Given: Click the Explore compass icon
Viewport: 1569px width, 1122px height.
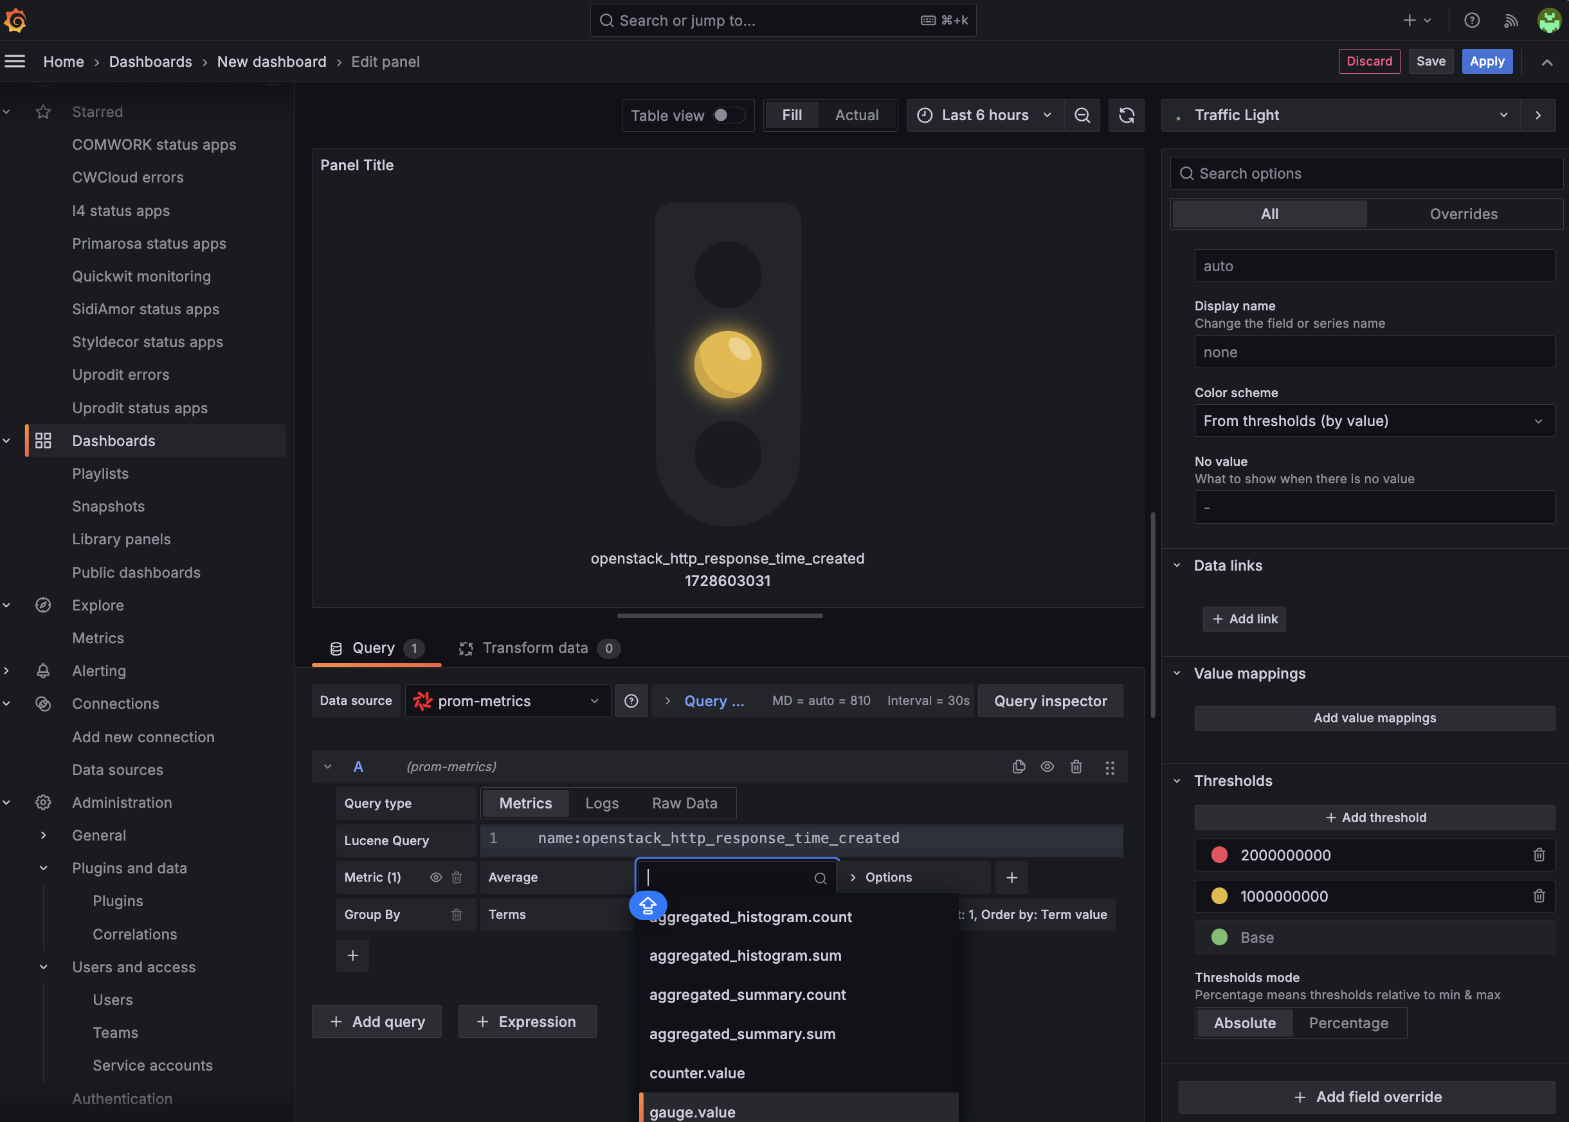Looking at the screenshot, I should (x=44, y=605).
